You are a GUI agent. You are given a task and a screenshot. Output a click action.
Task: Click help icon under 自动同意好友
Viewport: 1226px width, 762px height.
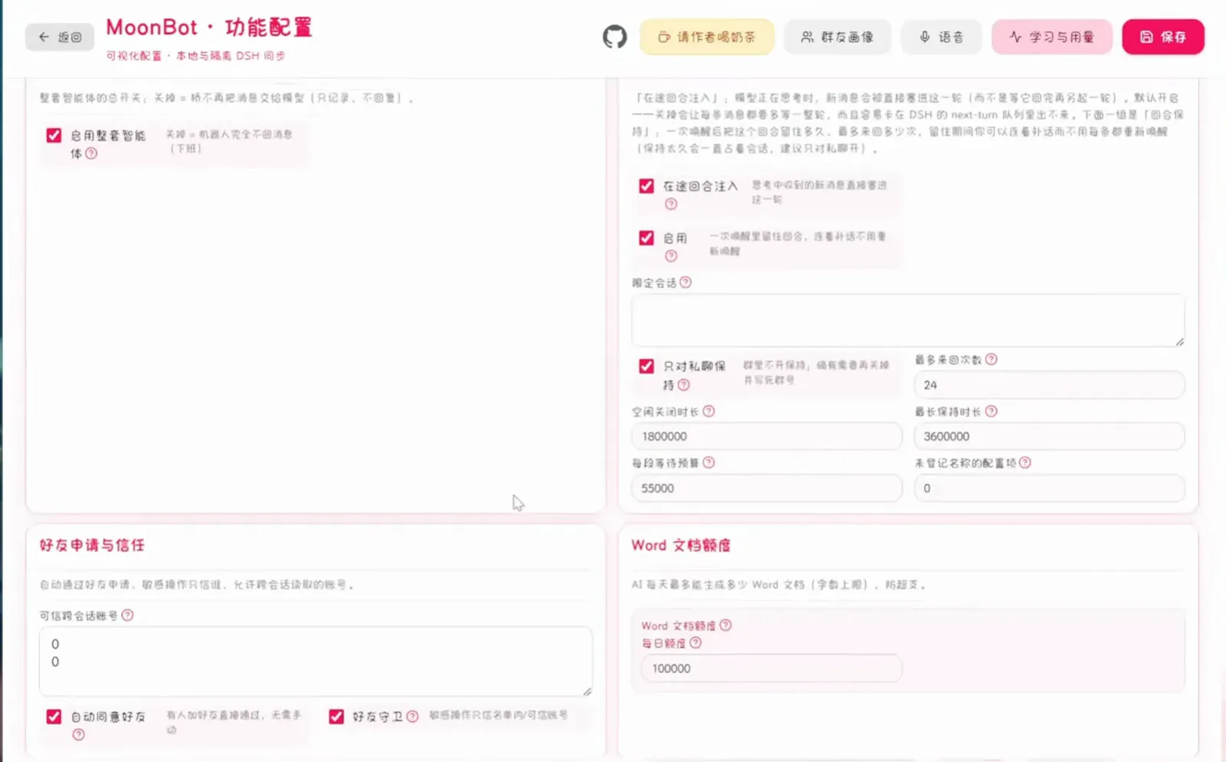tap(78, 734)
